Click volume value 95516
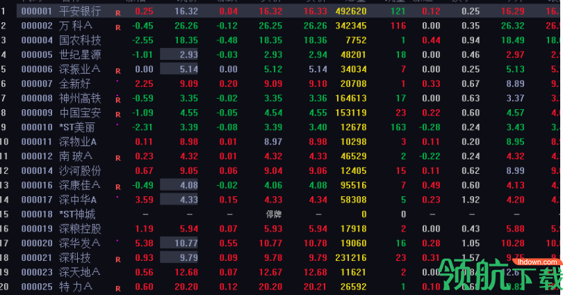Viewport: 563px width, 295px height. (354, 185)
